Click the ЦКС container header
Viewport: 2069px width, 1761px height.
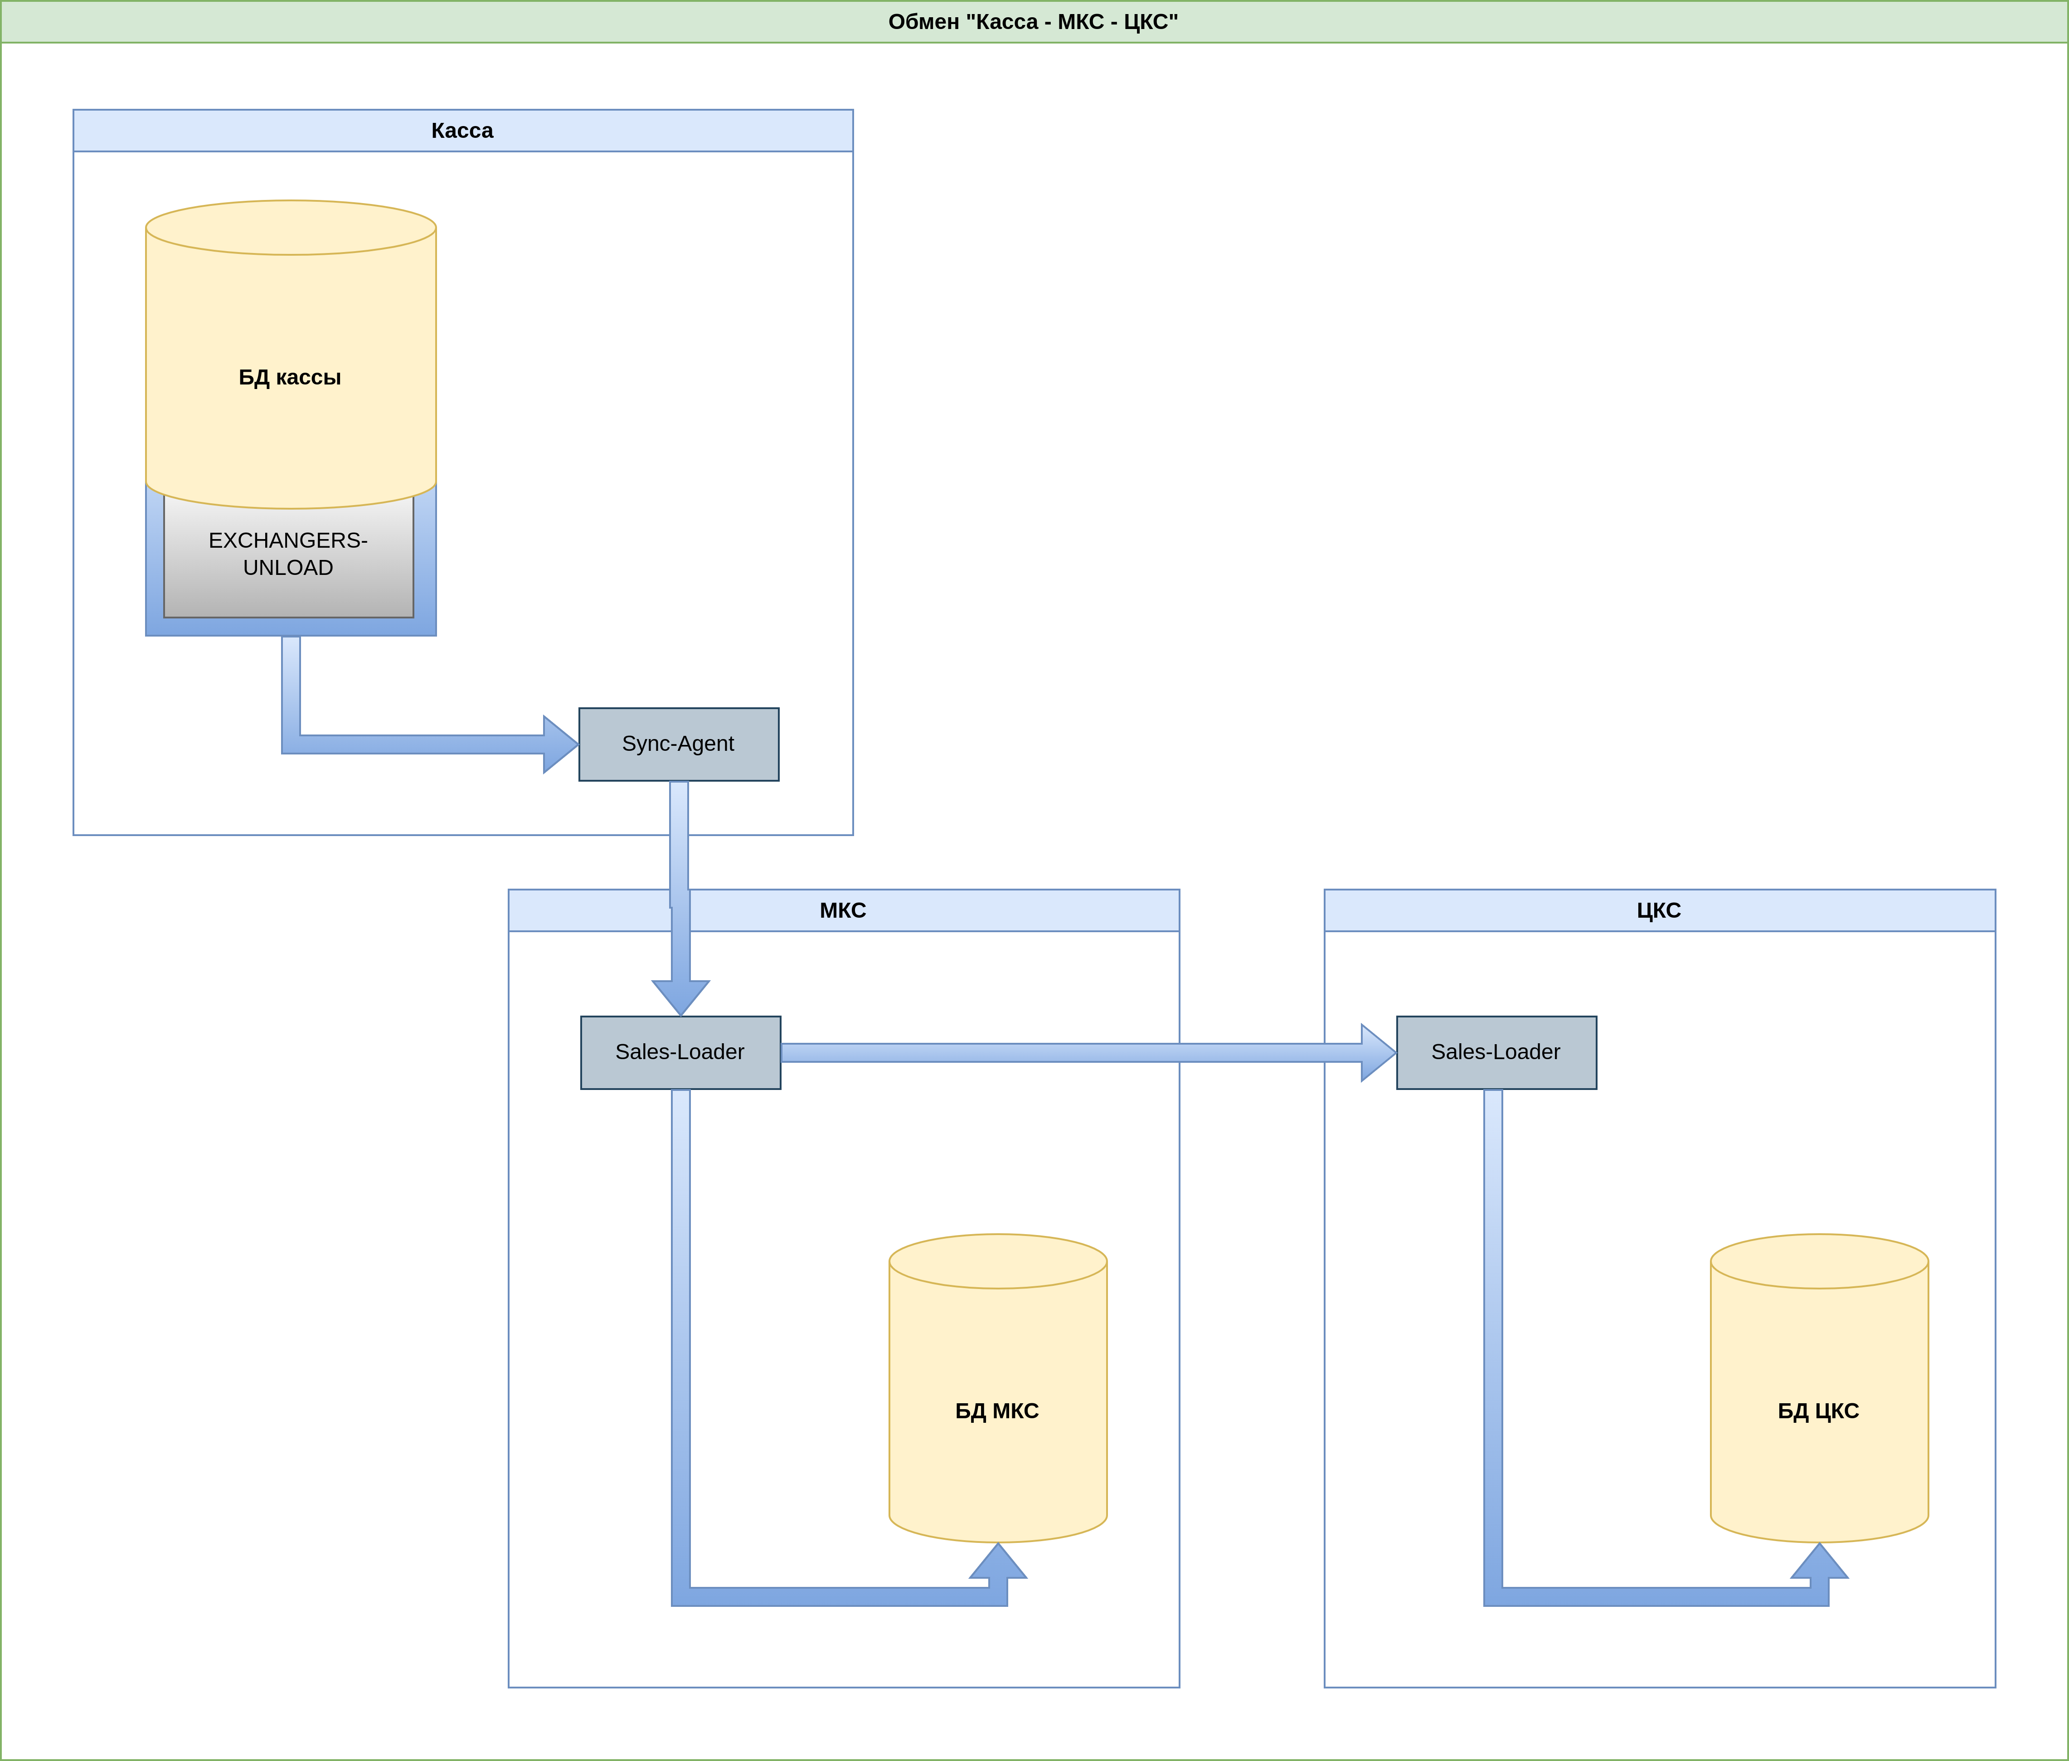[1659, 910]
